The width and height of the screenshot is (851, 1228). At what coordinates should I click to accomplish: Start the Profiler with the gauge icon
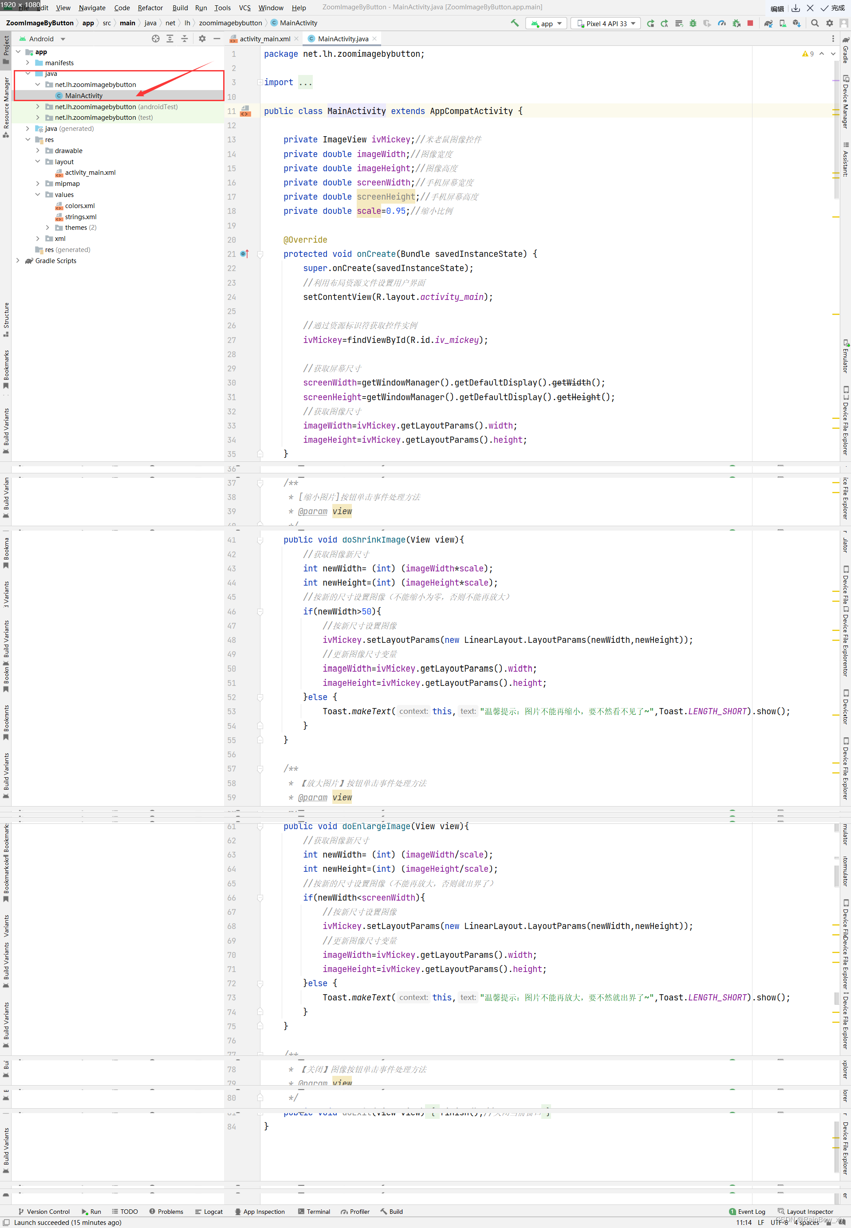pyautogui.click(x=722, y=23)
